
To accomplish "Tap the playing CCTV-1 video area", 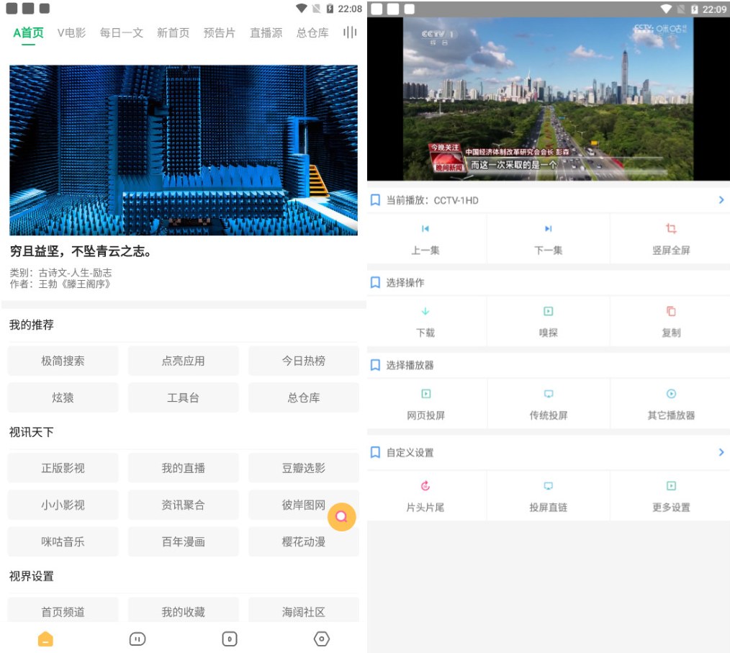I will coord(548,99).
